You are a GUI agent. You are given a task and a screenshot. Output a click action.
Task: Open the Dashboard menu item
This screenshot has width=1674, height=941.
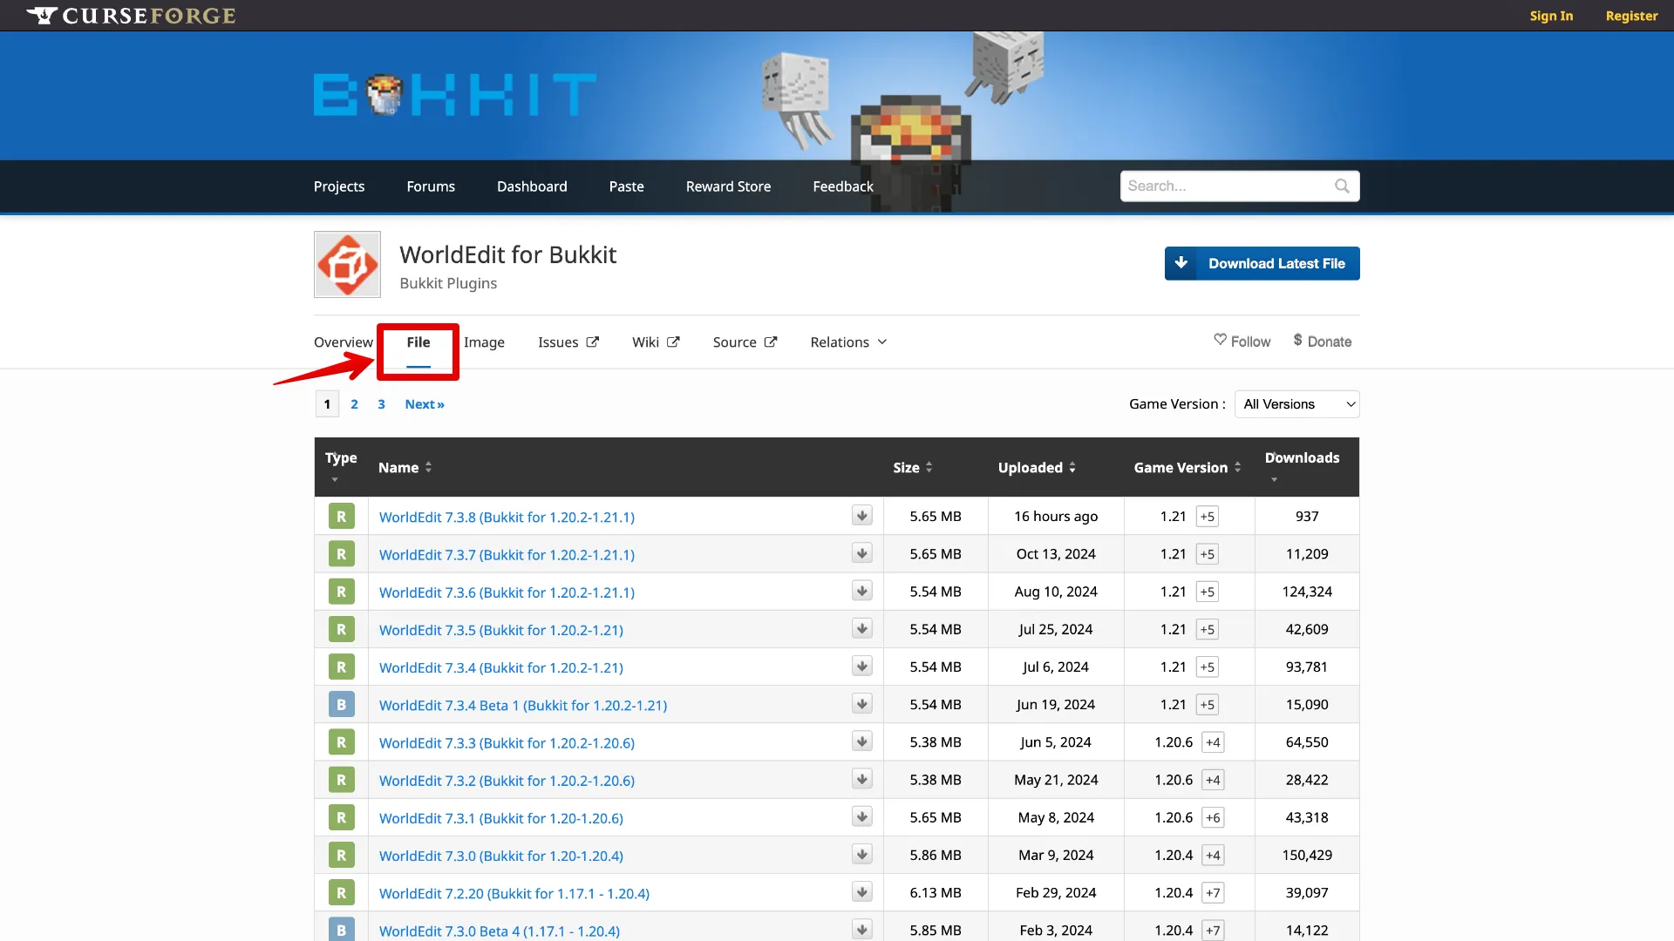(532, 186)
